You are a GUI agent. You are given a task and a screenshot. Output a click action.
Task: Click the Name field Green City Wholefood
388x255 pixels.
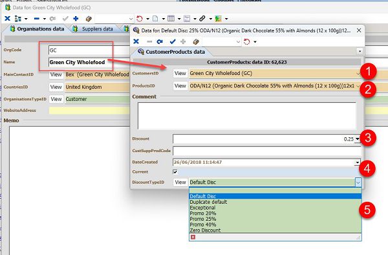[89, 62]
